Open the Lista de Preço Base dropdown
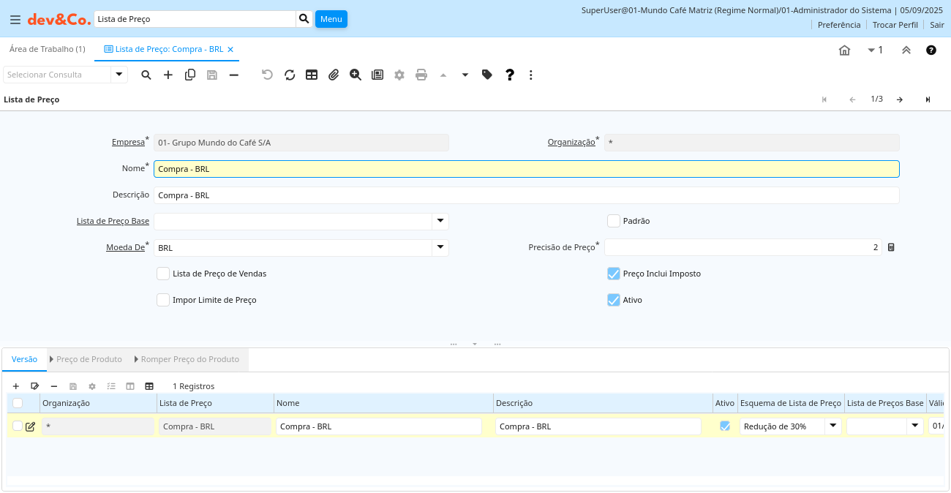This screenshot has height=493, width=951. (440, 221)
